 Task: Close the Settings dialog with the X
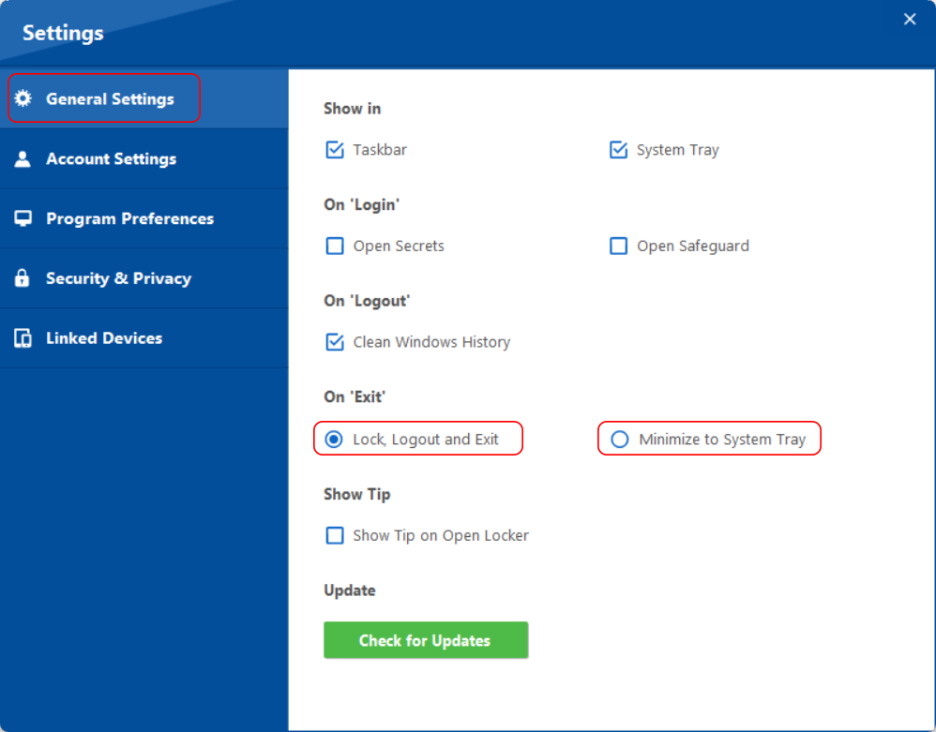point(909,20)
